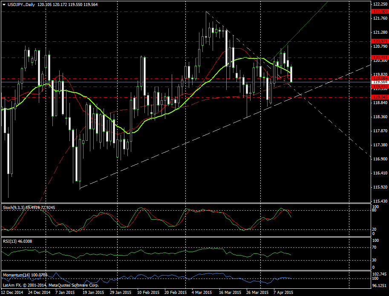Select the red 120.971 price level label
Image resolution: width=389 pixels, height=296 pixels.
point(379,41)
